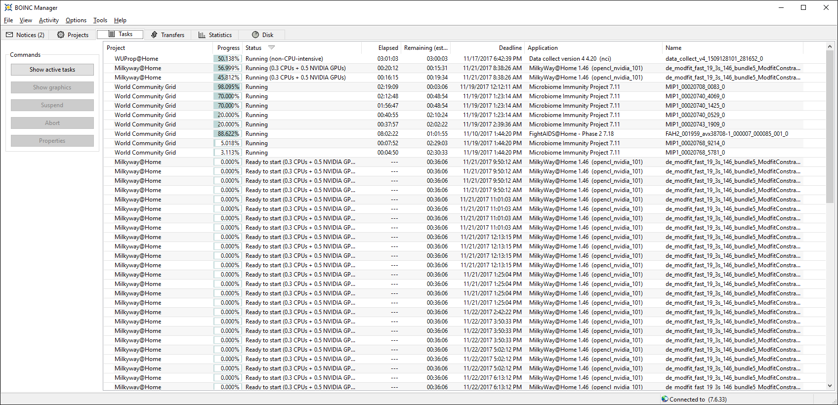This screenshot has height=405, width=838.
Task: Switch to the Projects tab
Action: tap(73, 35)
